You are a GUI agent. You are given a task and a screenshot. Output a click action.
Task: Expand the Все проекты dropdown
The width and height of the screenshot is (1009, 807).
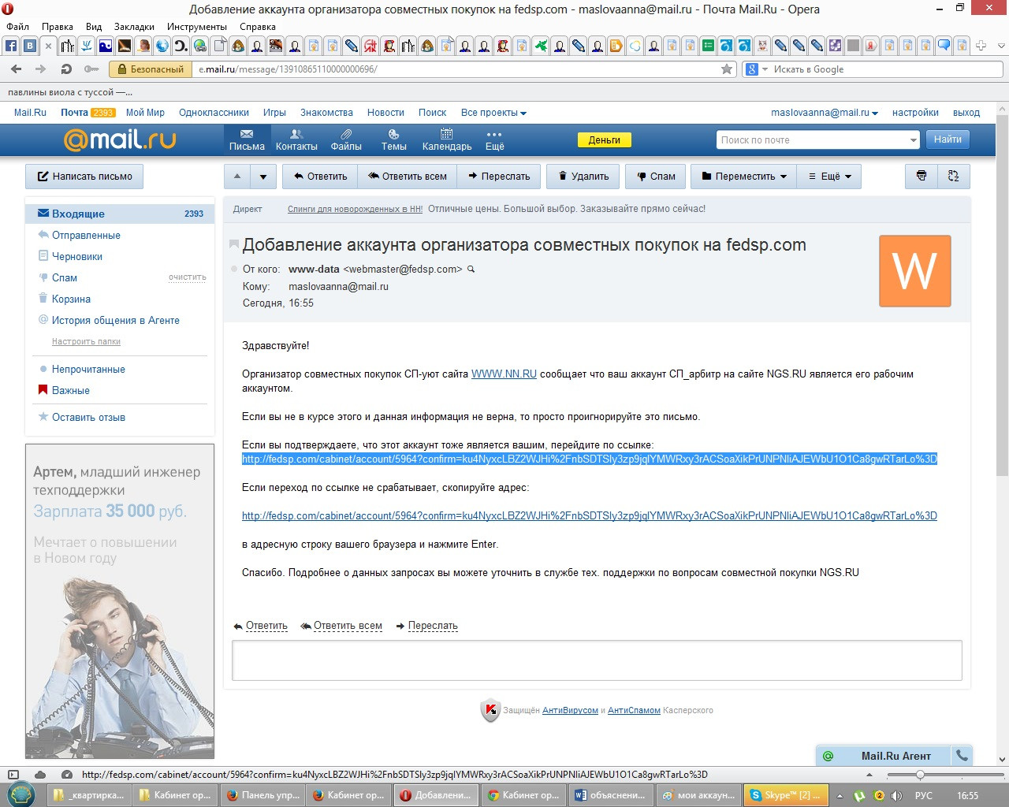tap(493, 113)
